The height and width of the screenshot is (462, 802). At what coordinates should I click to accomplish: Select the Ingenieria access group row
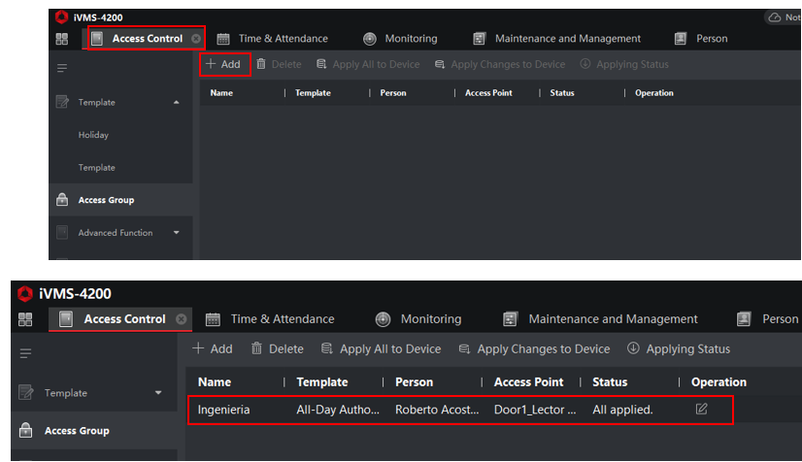(460, 410)
